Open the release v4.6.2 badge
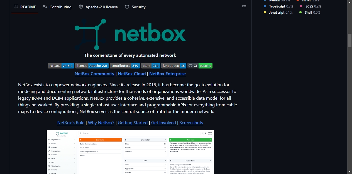Viewport: 352px width, 174px height. pos(61,66)
